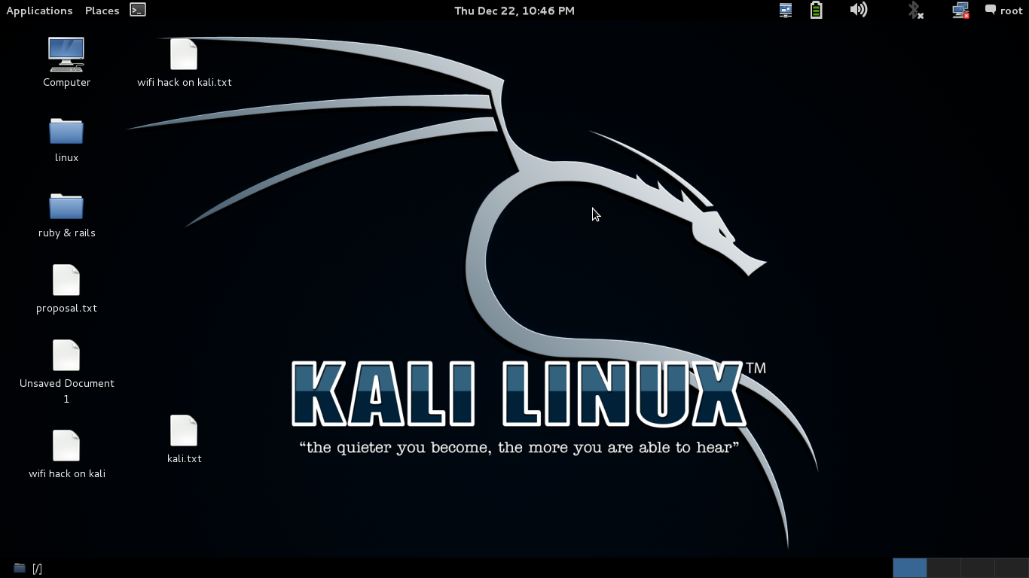Viewport: 1029px width, 578px height.
Task: Switch to the third workspace
Action: pyautogui.click(x=977, y=567)
